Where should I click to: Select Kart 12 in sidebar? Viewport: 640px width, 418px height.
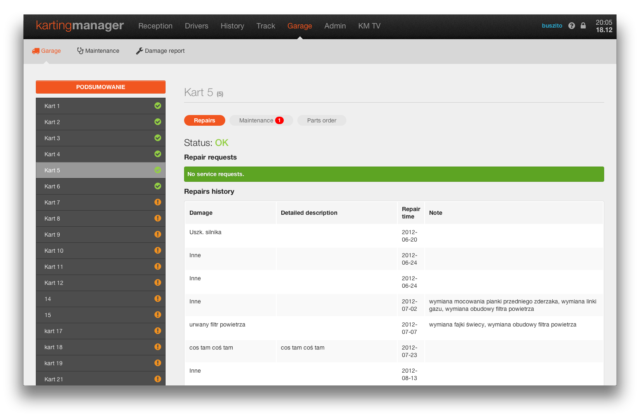click(100, 283)
